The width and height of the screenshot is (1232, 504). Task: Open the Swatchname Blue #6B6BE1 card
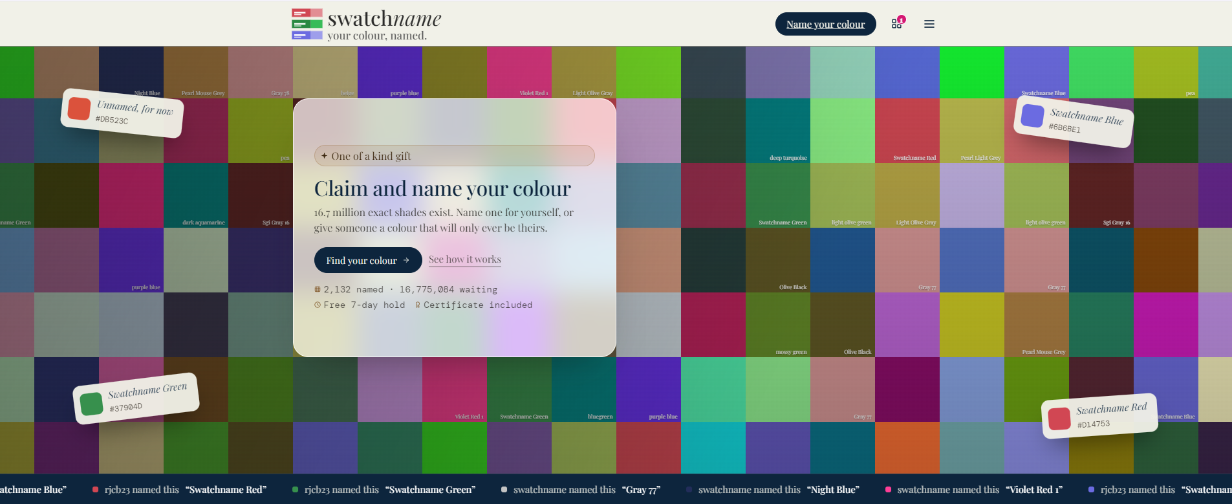[1074, 121]
